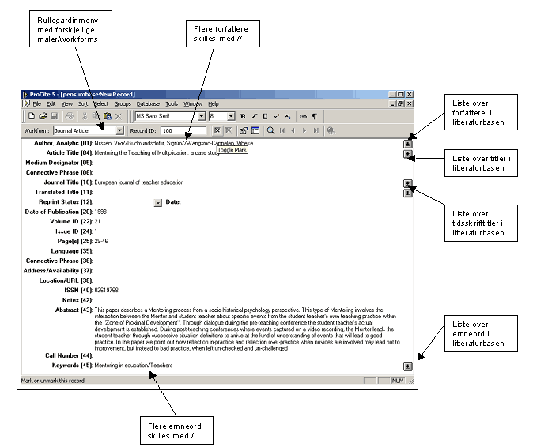
Task: Click the paragraph mark icon
Action: pyautogui.click(x=315, y=116)
